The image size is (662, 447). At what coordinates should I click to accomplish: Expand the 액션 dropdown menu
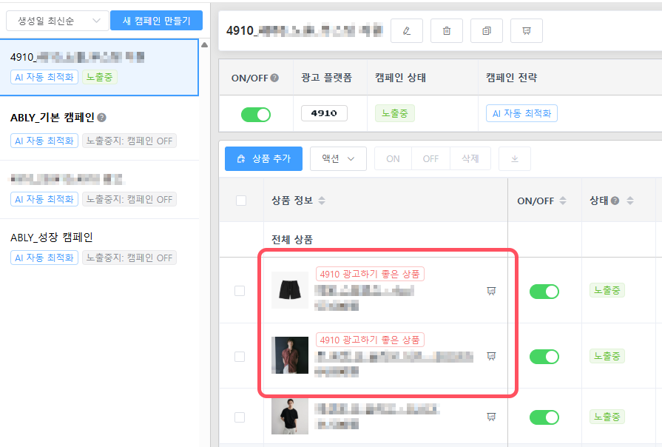pyautogui.click(x=338, y=159)
